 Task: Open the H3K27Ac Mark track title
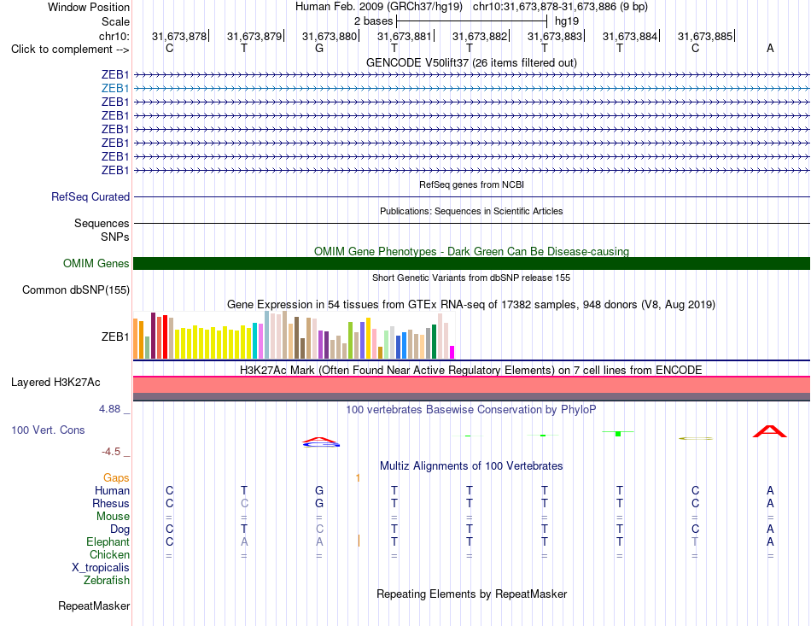(471, 371)
